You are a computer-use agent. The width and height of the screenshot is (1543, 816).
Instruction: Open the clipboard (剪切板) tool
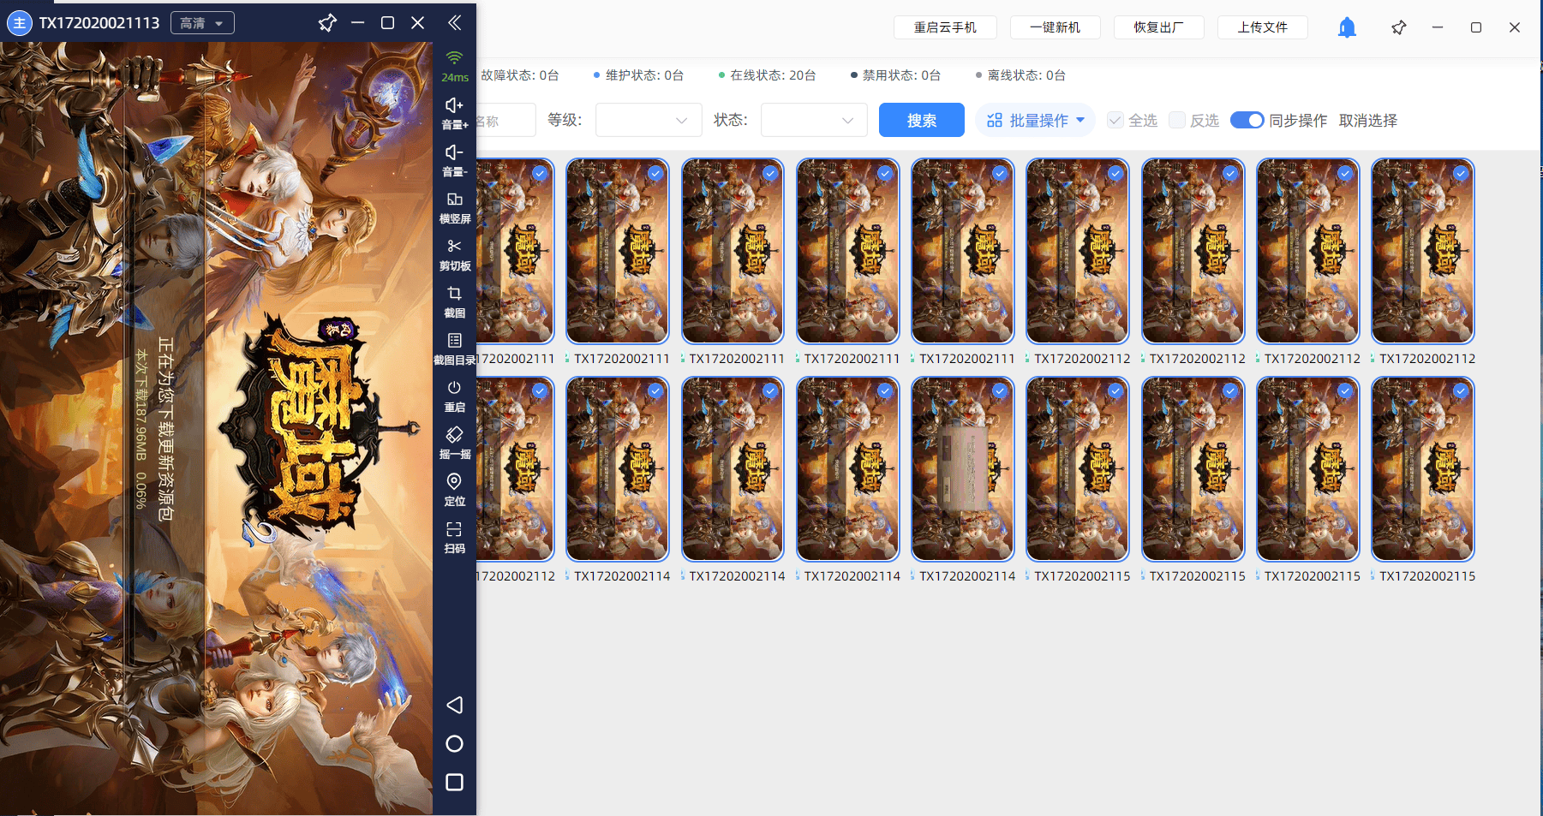pyautogui.click(x=454, y=247)
